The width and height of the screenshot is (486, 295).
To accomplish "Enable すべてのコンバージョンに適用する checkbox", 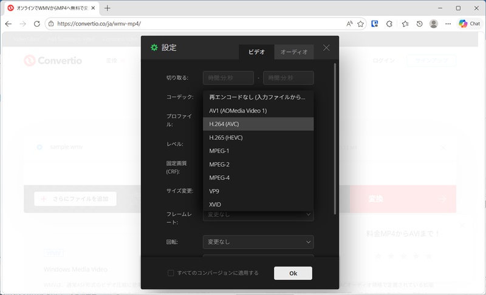I will coord(171,273).
